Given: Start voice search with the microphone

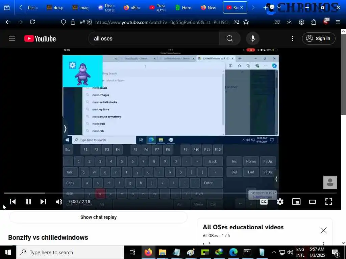Looking at the screenshot, I should 253,38.
